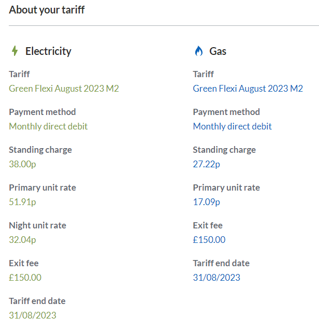Screen dimensions: 319x332
Task: Select electricity Monthly direct debit payment method
Action: coord(48,126)
